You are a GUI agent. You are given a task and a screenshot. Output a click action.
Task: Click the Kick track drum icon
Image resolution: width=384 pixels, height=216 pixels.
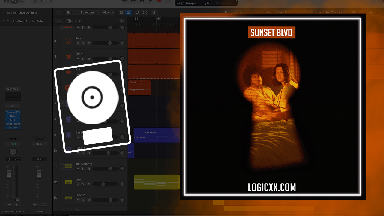click(x=69, y=41)
